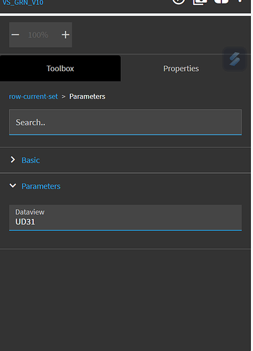253x351 pixels.
Task: Click the zoom in plus icon
Action: [65, 35]
